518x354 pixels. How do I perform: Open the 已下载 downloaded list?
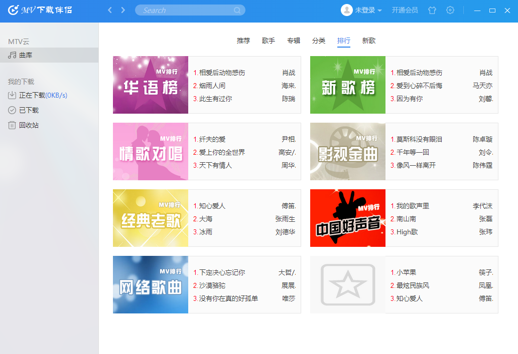[x=29, y=110]
